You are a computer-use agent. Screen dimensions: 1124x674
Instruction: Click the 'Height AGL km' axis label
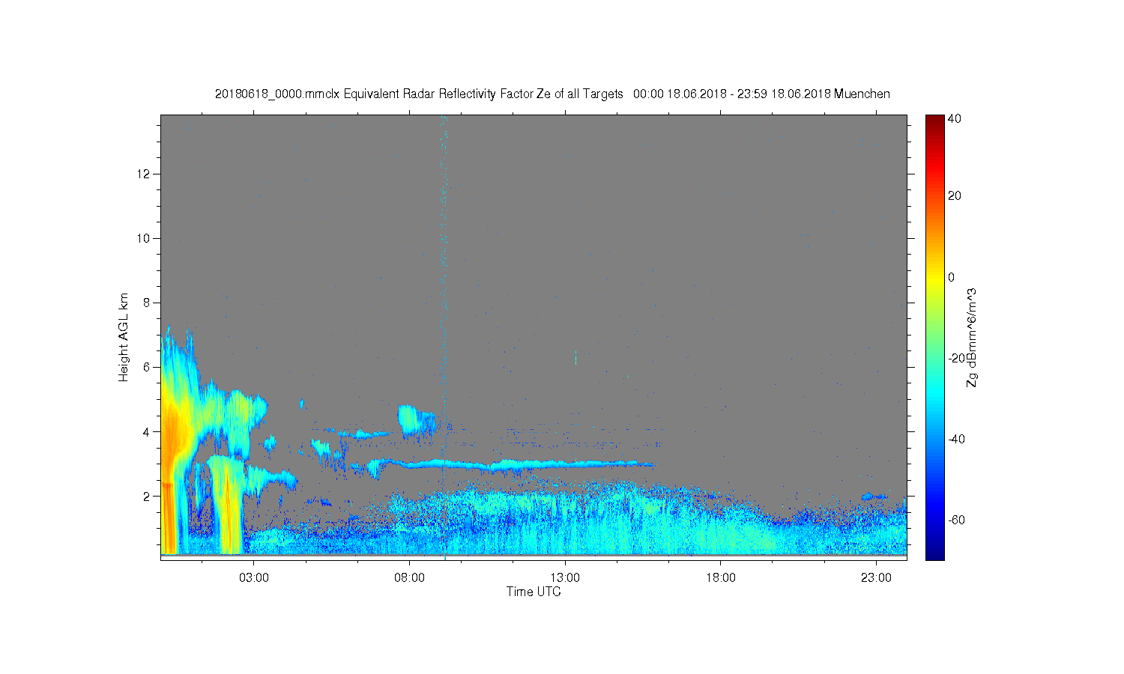[x=124, y=337]
